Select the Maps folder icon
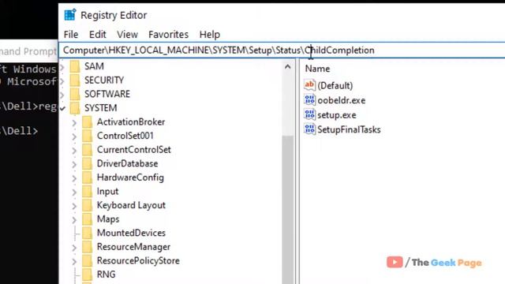This screenshot has height=284, width=505. click(x=88, y=219)
